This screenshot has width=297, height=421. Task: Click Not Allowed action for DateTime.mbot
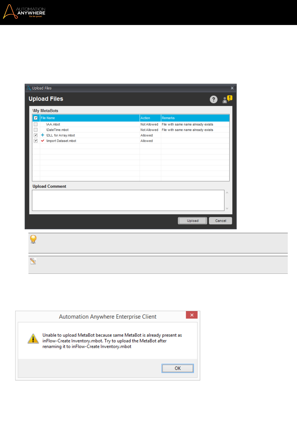[x=149, y=130]
